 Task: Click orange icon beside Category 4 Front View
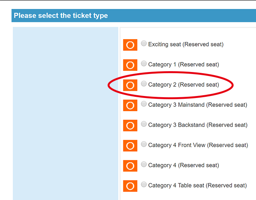point(130,146)
